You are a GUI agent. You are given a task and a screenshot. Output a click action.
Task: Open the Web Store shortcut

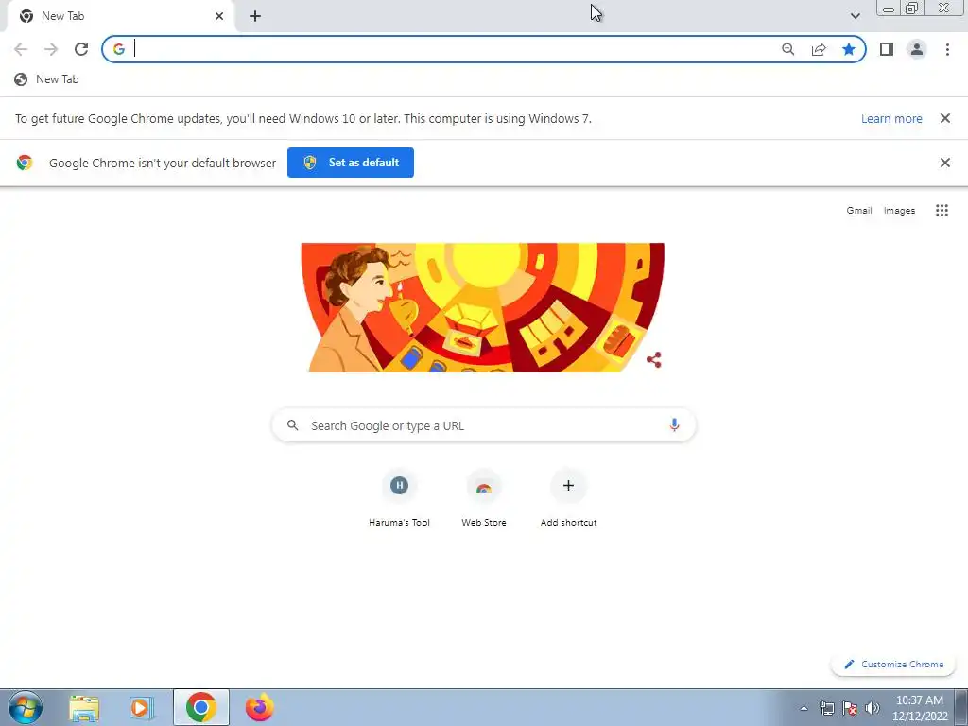[484, 499]
